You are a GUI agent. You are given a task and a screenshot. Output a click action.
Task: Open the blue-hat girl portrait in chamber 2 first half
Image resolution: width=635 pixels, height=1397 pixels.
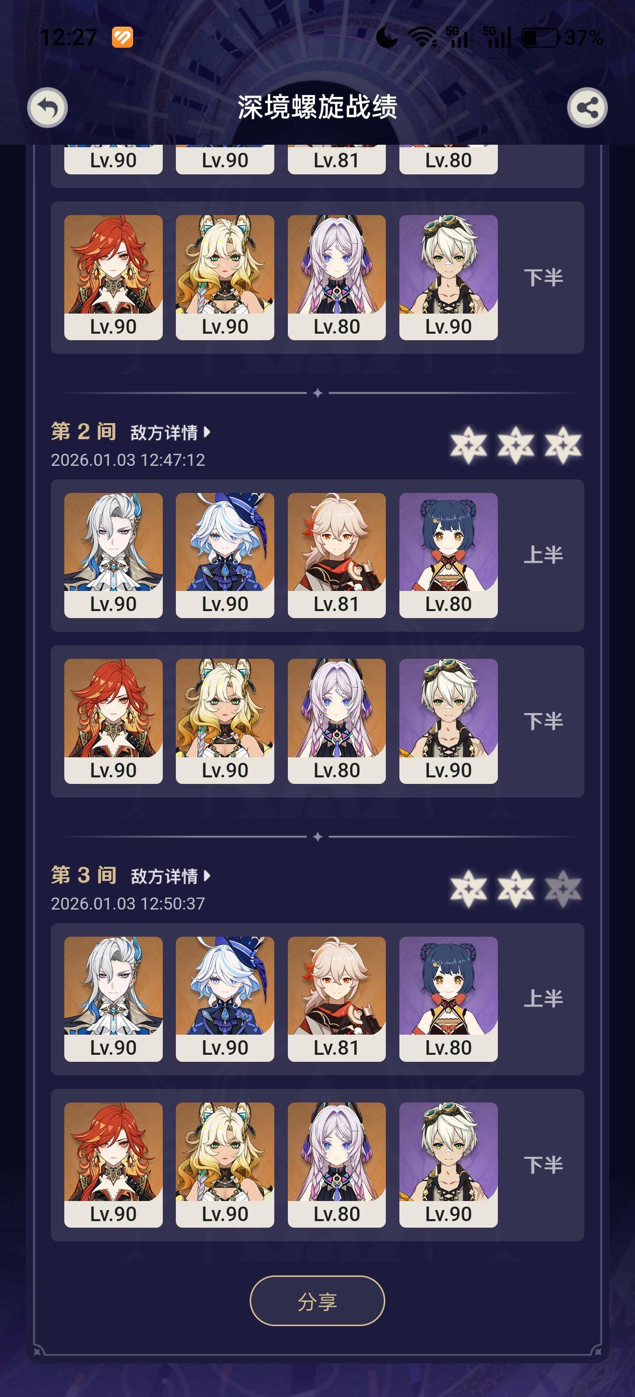(x=225, y=555)
